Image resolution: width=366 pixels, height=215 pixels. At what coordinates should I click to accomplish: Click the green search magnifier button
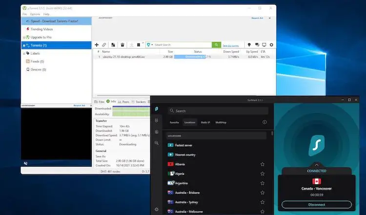pos(216,44)
